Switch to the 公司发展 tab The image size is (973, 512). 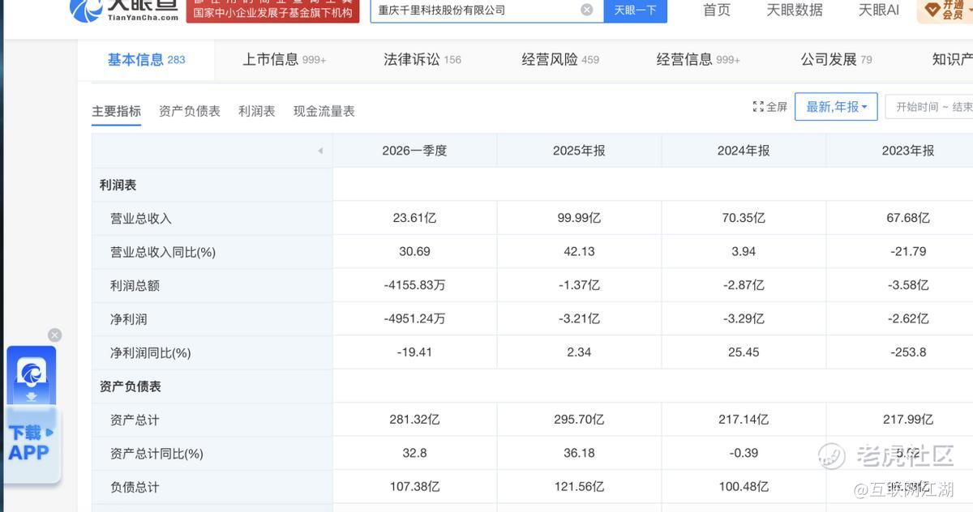[x=836, y=59]
